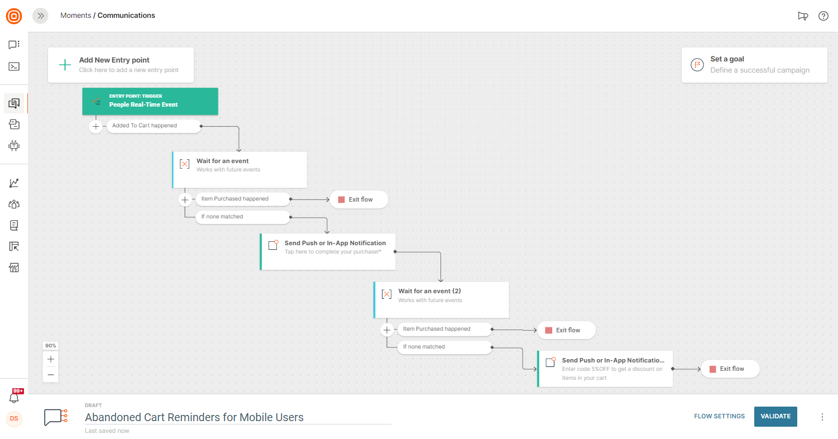Click Moments in the breadcrumb

click(x=75, y=16)
